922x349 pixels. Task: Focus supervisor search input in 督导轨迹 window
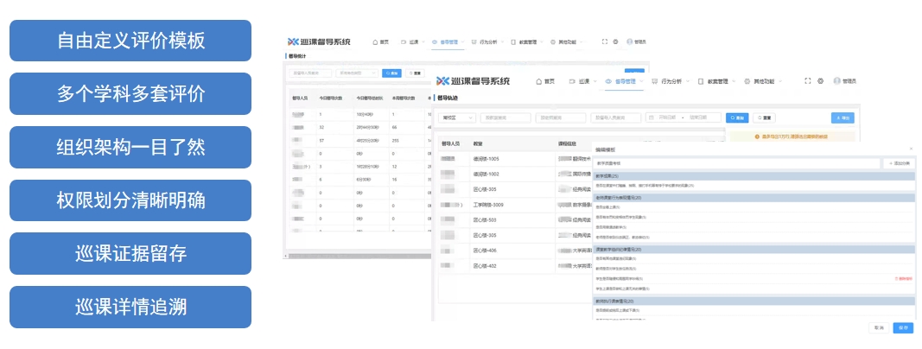tap(615, 118)
